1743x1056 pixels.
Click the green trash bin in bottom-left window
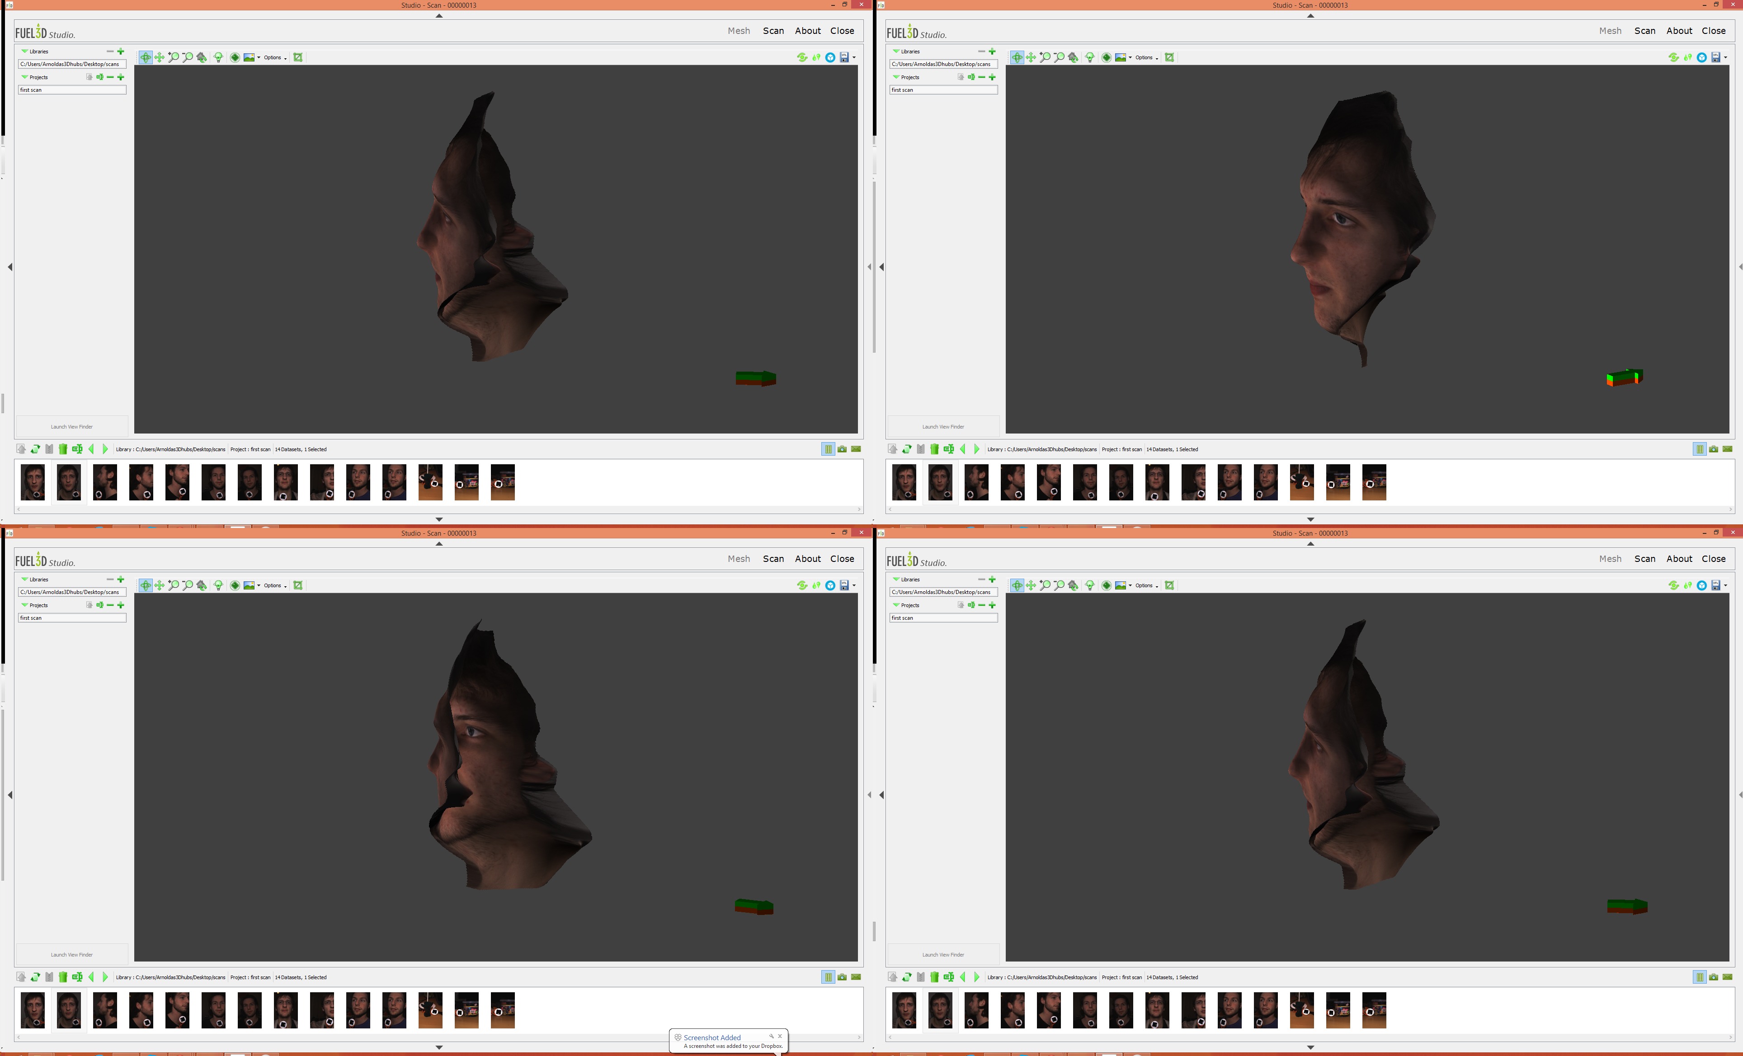63,977
